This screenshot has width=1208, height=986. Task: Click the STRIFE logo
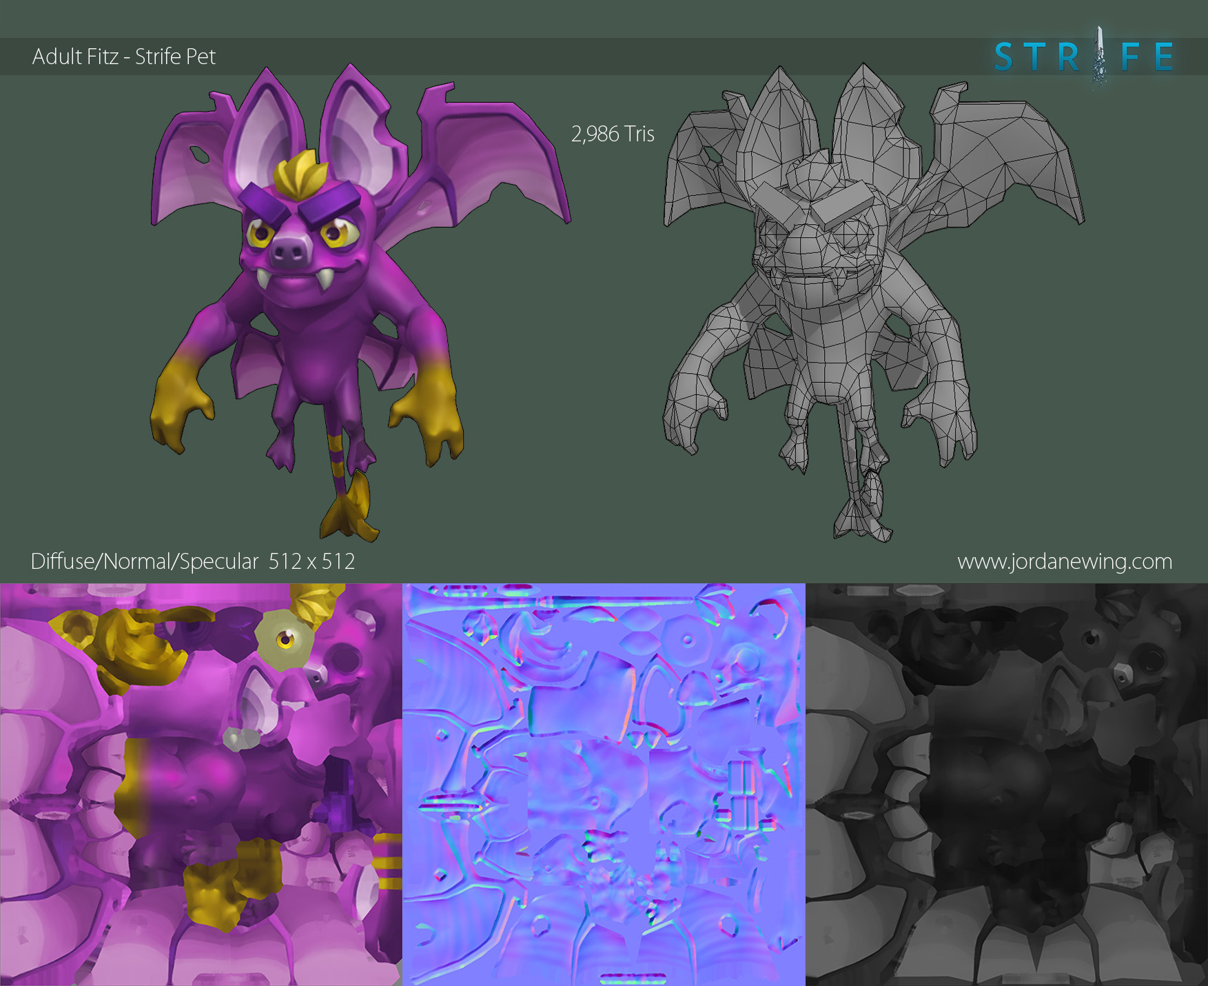point(1083,57)
